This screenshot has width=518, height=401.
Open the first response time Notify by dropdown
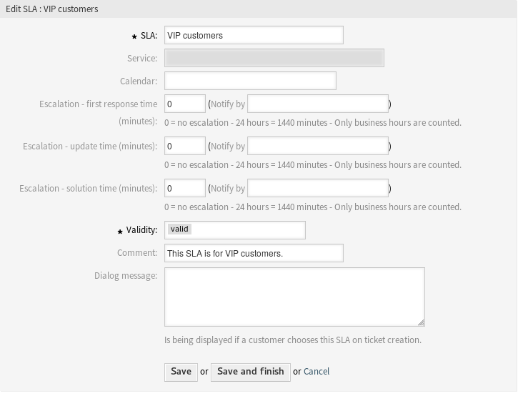pyautogui.click(x=318, y=104)
